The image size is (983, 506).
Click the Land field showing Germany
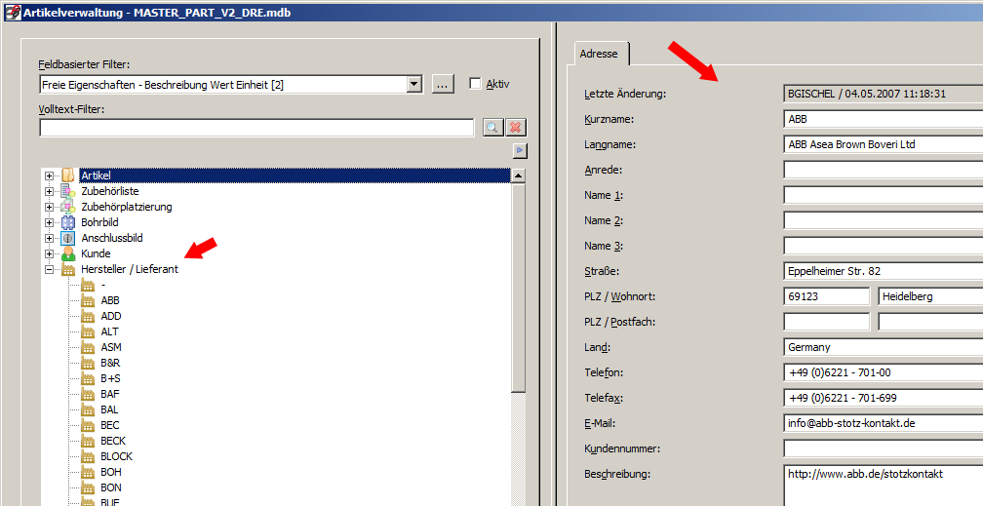coord(883,347)
